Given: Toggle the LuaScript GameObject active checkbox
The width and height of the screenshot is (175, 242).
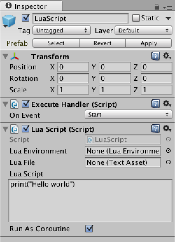Looking at the screenshot, I should 25,18.
